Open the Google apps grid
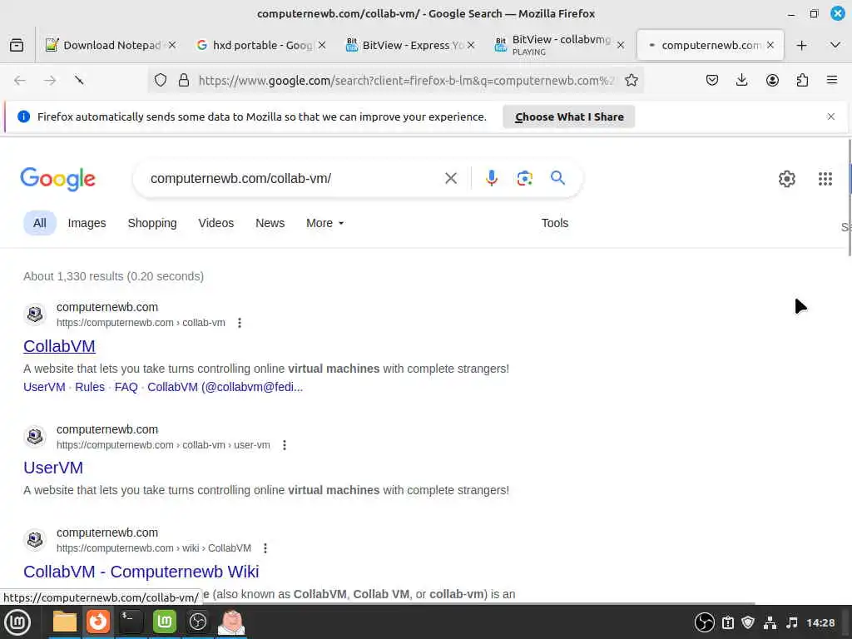852x639 pixels. pos(825,179)
